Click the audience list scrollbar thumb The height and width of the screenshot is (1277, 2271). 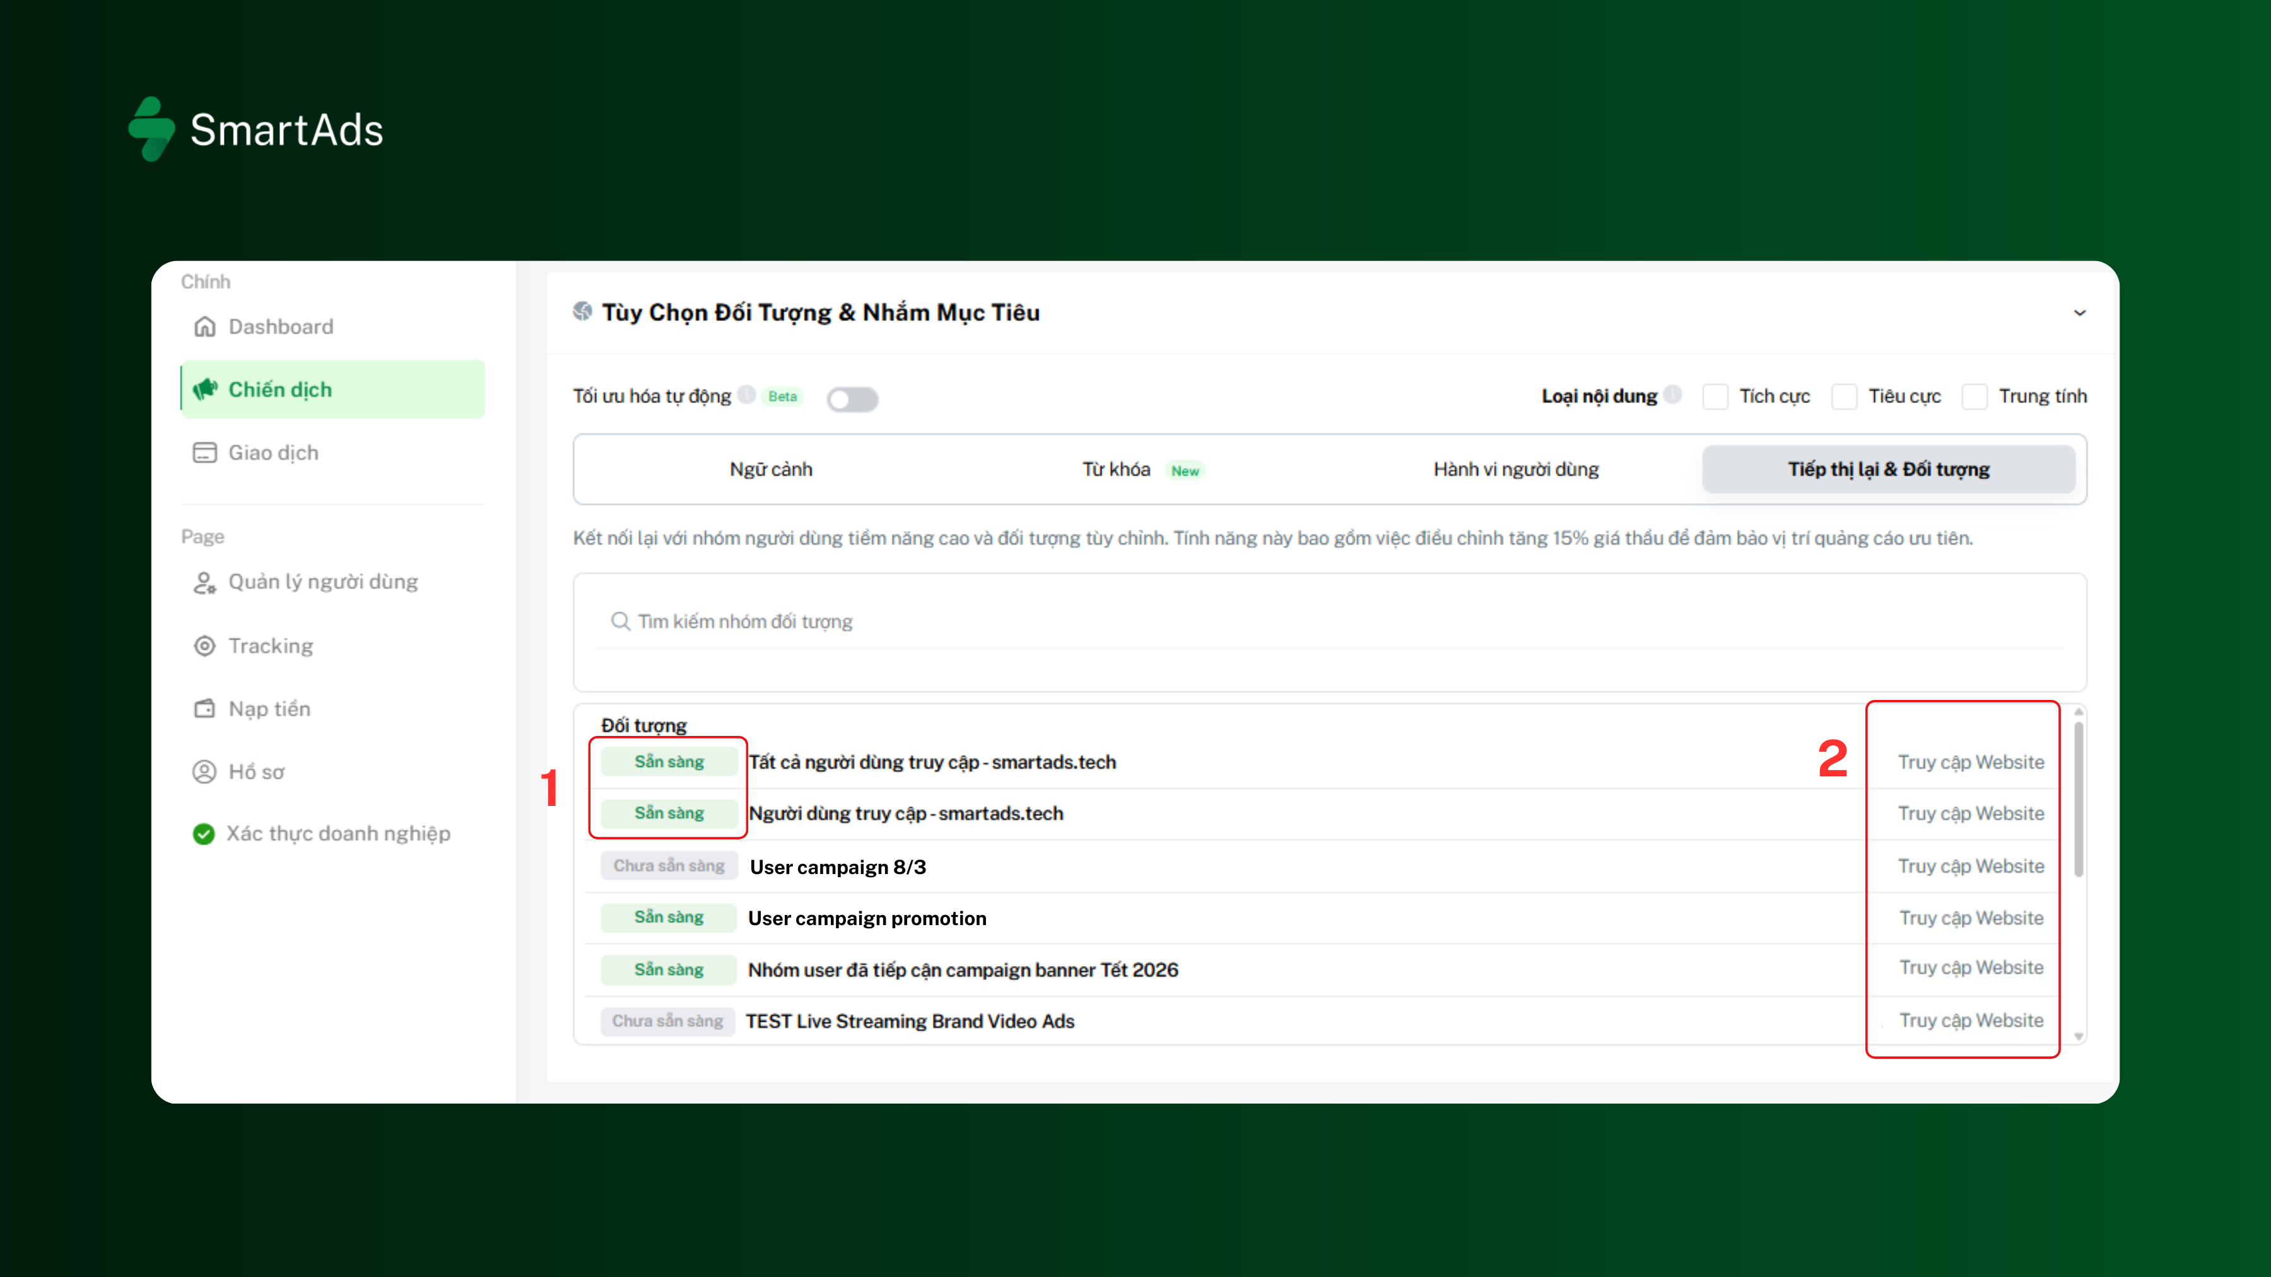2079,800
